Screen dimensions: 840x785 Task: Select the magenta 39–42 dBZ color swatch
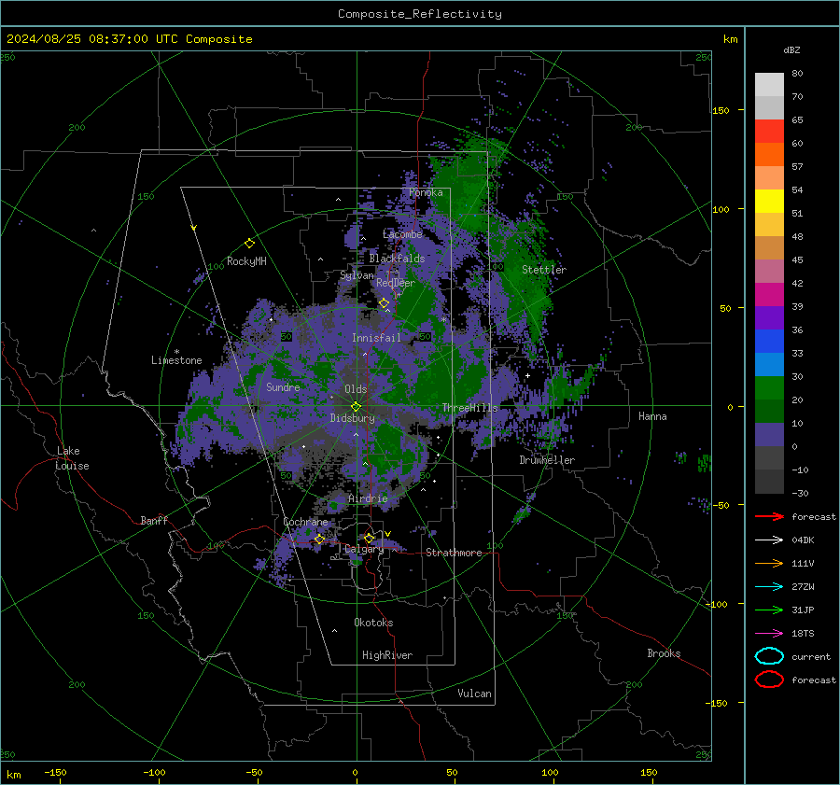(769, 295)
